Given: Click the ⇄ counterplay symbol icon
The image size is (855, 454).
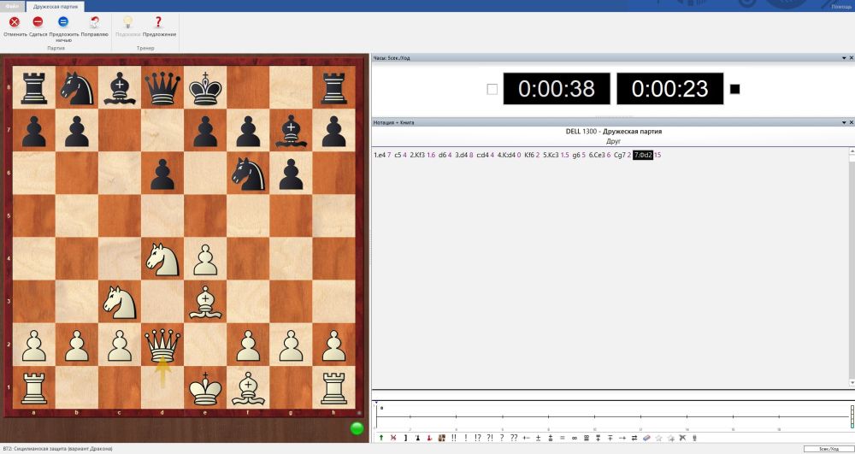Looking at the screenshot, I should tap(634, 438).
